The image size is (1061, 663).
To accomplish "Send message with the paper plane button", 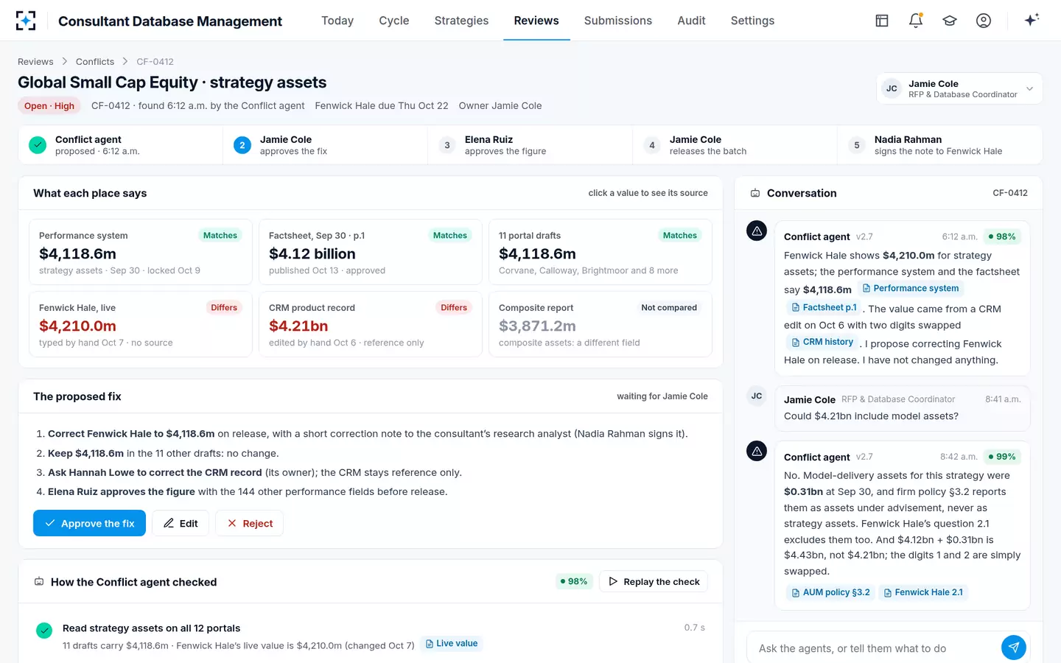I will pyautogui.click(x=1014, y=648).
